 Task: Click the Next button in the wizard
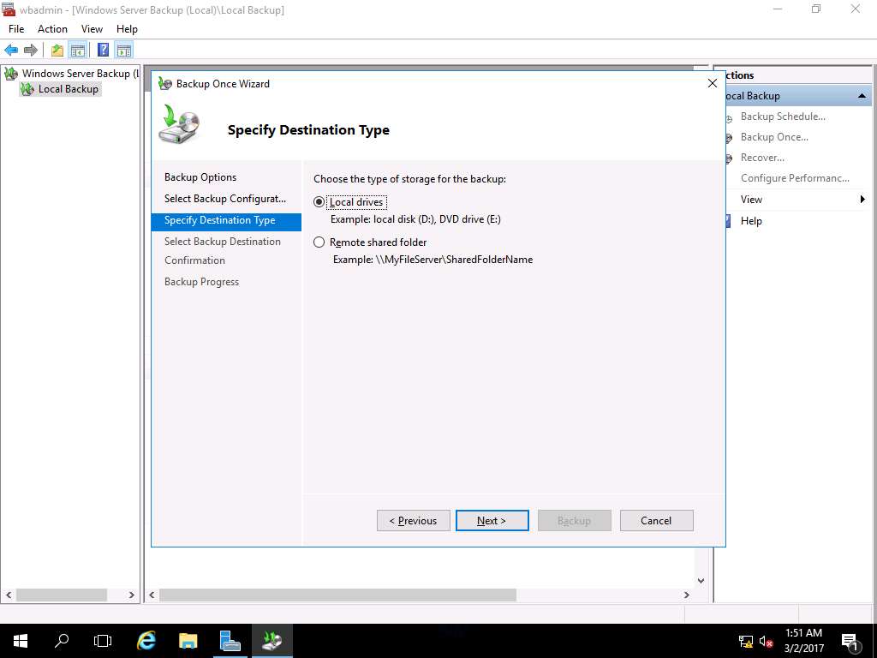pyautogui.click(x=492, y=520)
